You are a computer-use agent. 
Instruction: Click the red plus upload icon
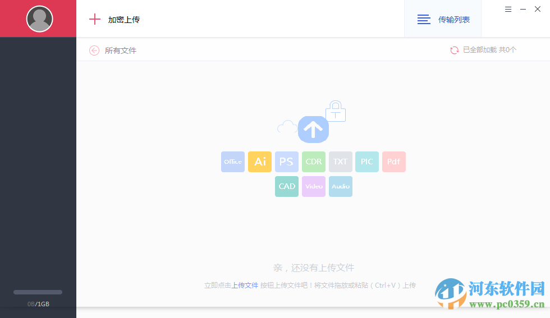tap(95, 19)
